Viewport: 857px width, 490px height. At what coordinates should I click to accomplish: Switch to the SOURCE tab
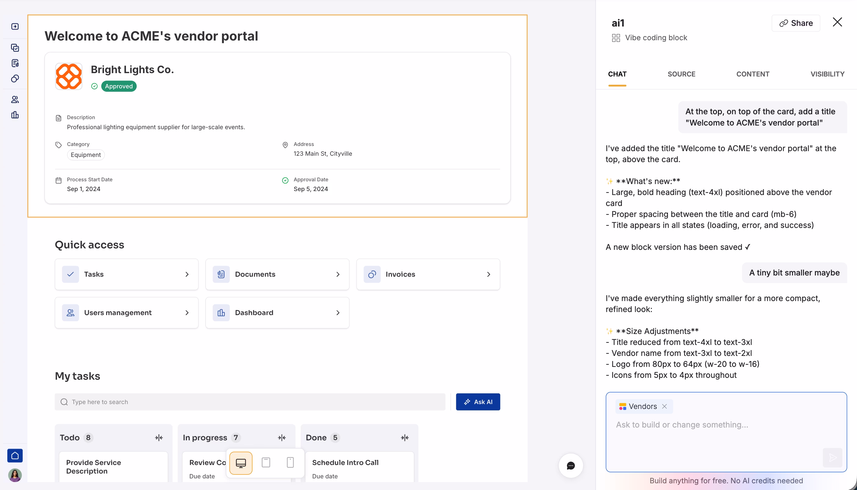pyautogui.click(x=681, y=74)
